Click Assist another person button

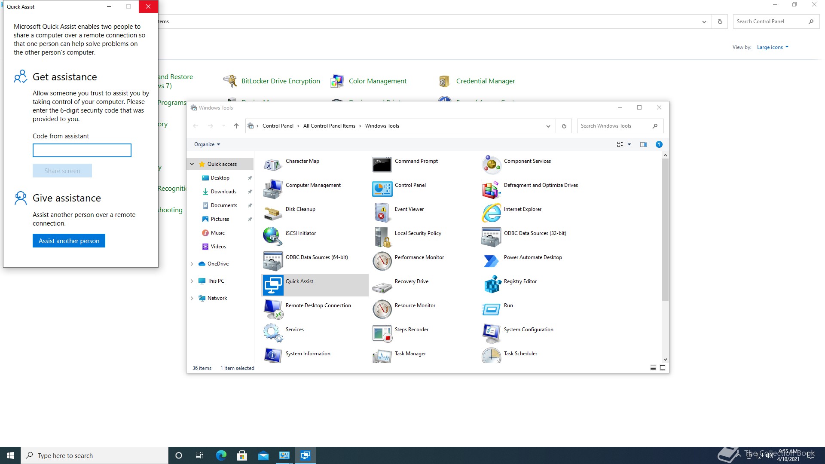point(69,241)
